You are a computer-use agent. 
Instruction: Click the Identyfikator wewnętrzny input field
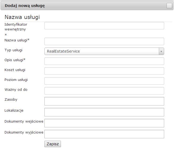(104, 26)
